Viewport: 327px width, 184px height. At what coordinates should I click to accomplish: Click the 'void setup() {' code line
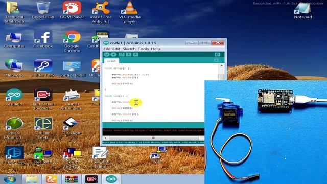click(x=117, y=68)
